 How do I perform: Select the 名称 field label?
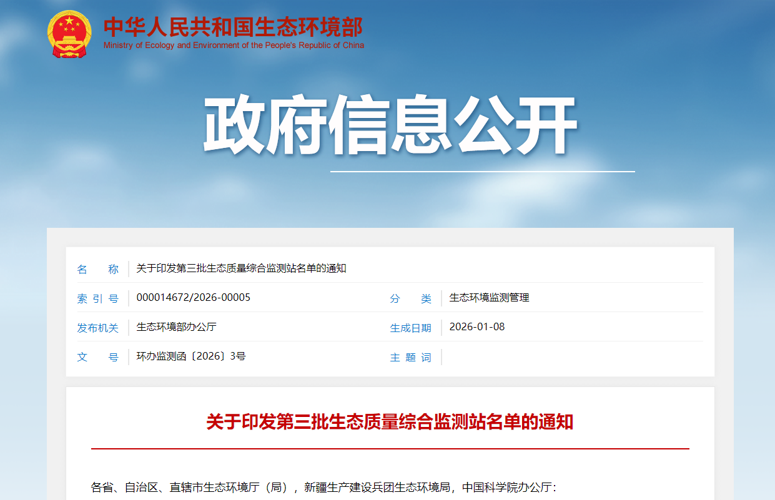[x=97, y=269]
